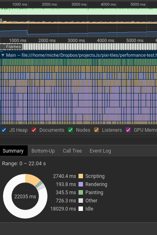Image resolution: width=157 pixels, height=235 pixels.
Task: Switch to the Bottom-Up tab
Action: [x=43, y=151]
